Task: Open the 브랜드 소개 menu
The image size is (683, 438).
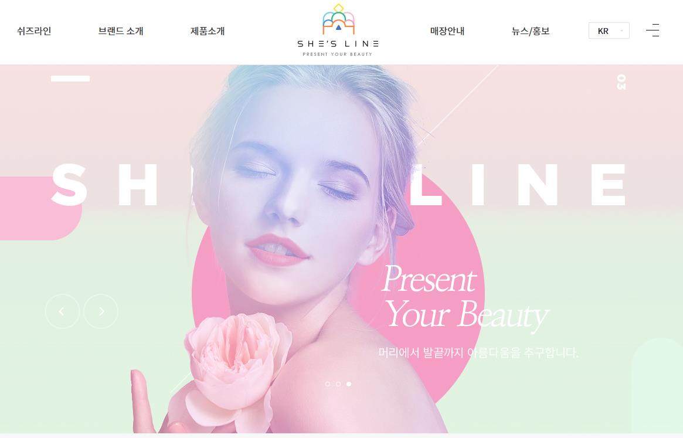Action: 121,31
